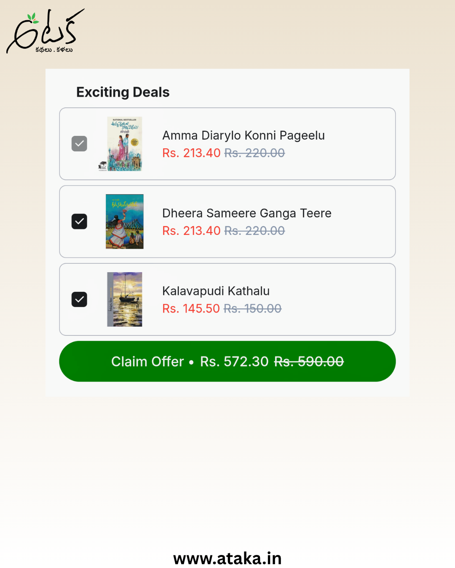The image size is (455, 568).
Task: Visit the www.ataka.in link
Action: (227, 558)
